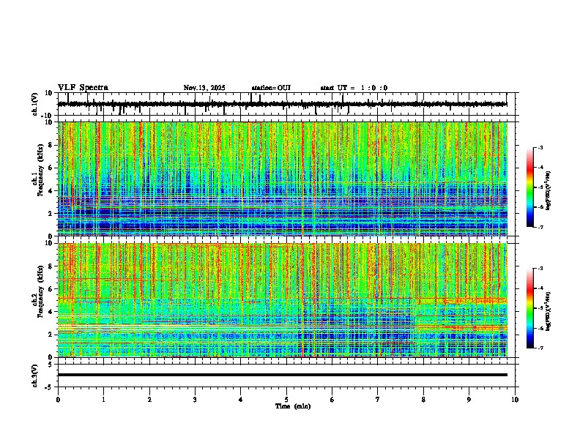Click time axis tick label "9"

pyautogui.click(x=469, y=400)
